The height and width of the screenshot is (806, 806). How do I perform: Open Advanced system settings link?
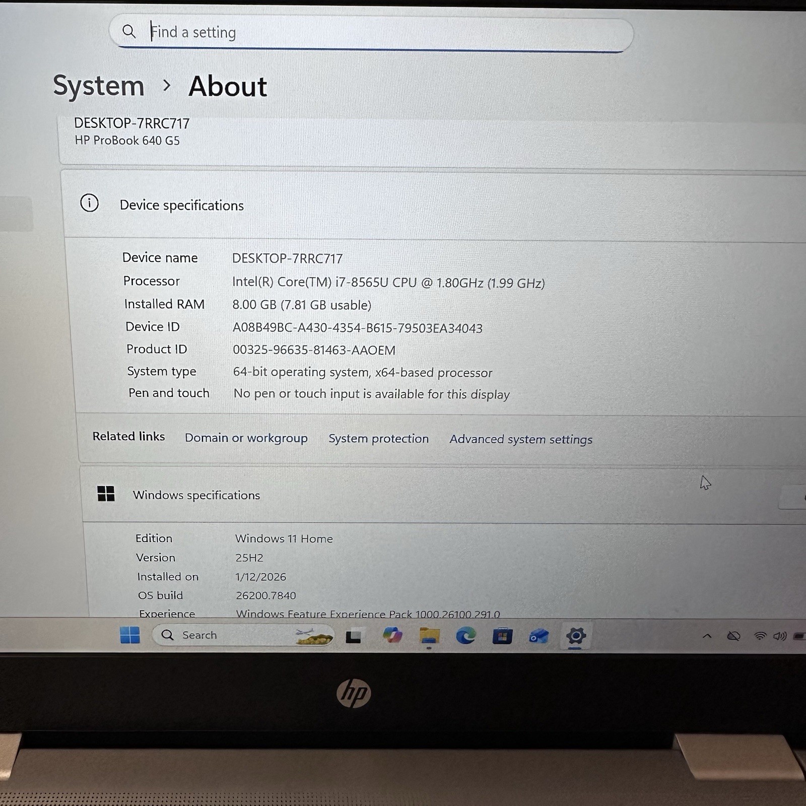point(521,439)
